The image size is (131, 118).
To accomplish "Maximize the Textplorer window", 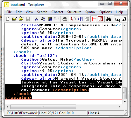I will click(x=110, y=4).
